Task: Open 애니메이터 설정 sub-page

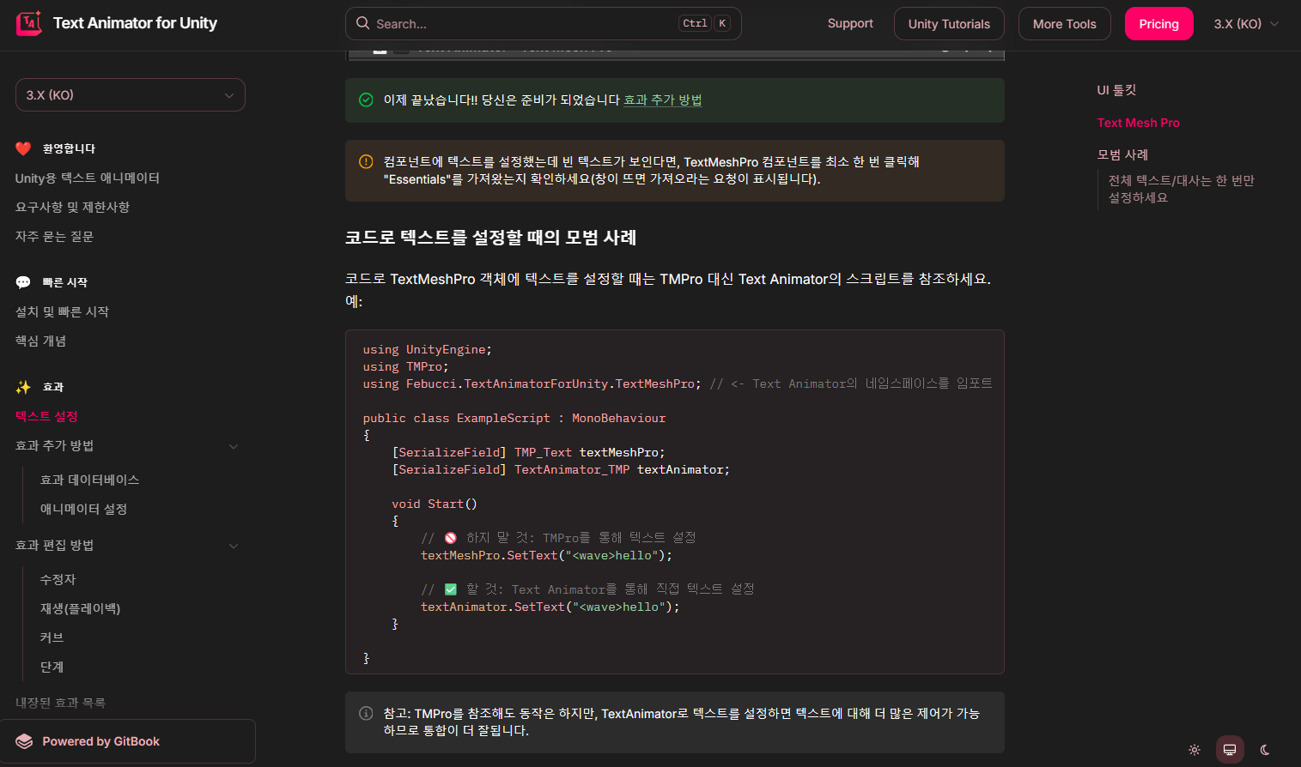Action: click(84, 509)
